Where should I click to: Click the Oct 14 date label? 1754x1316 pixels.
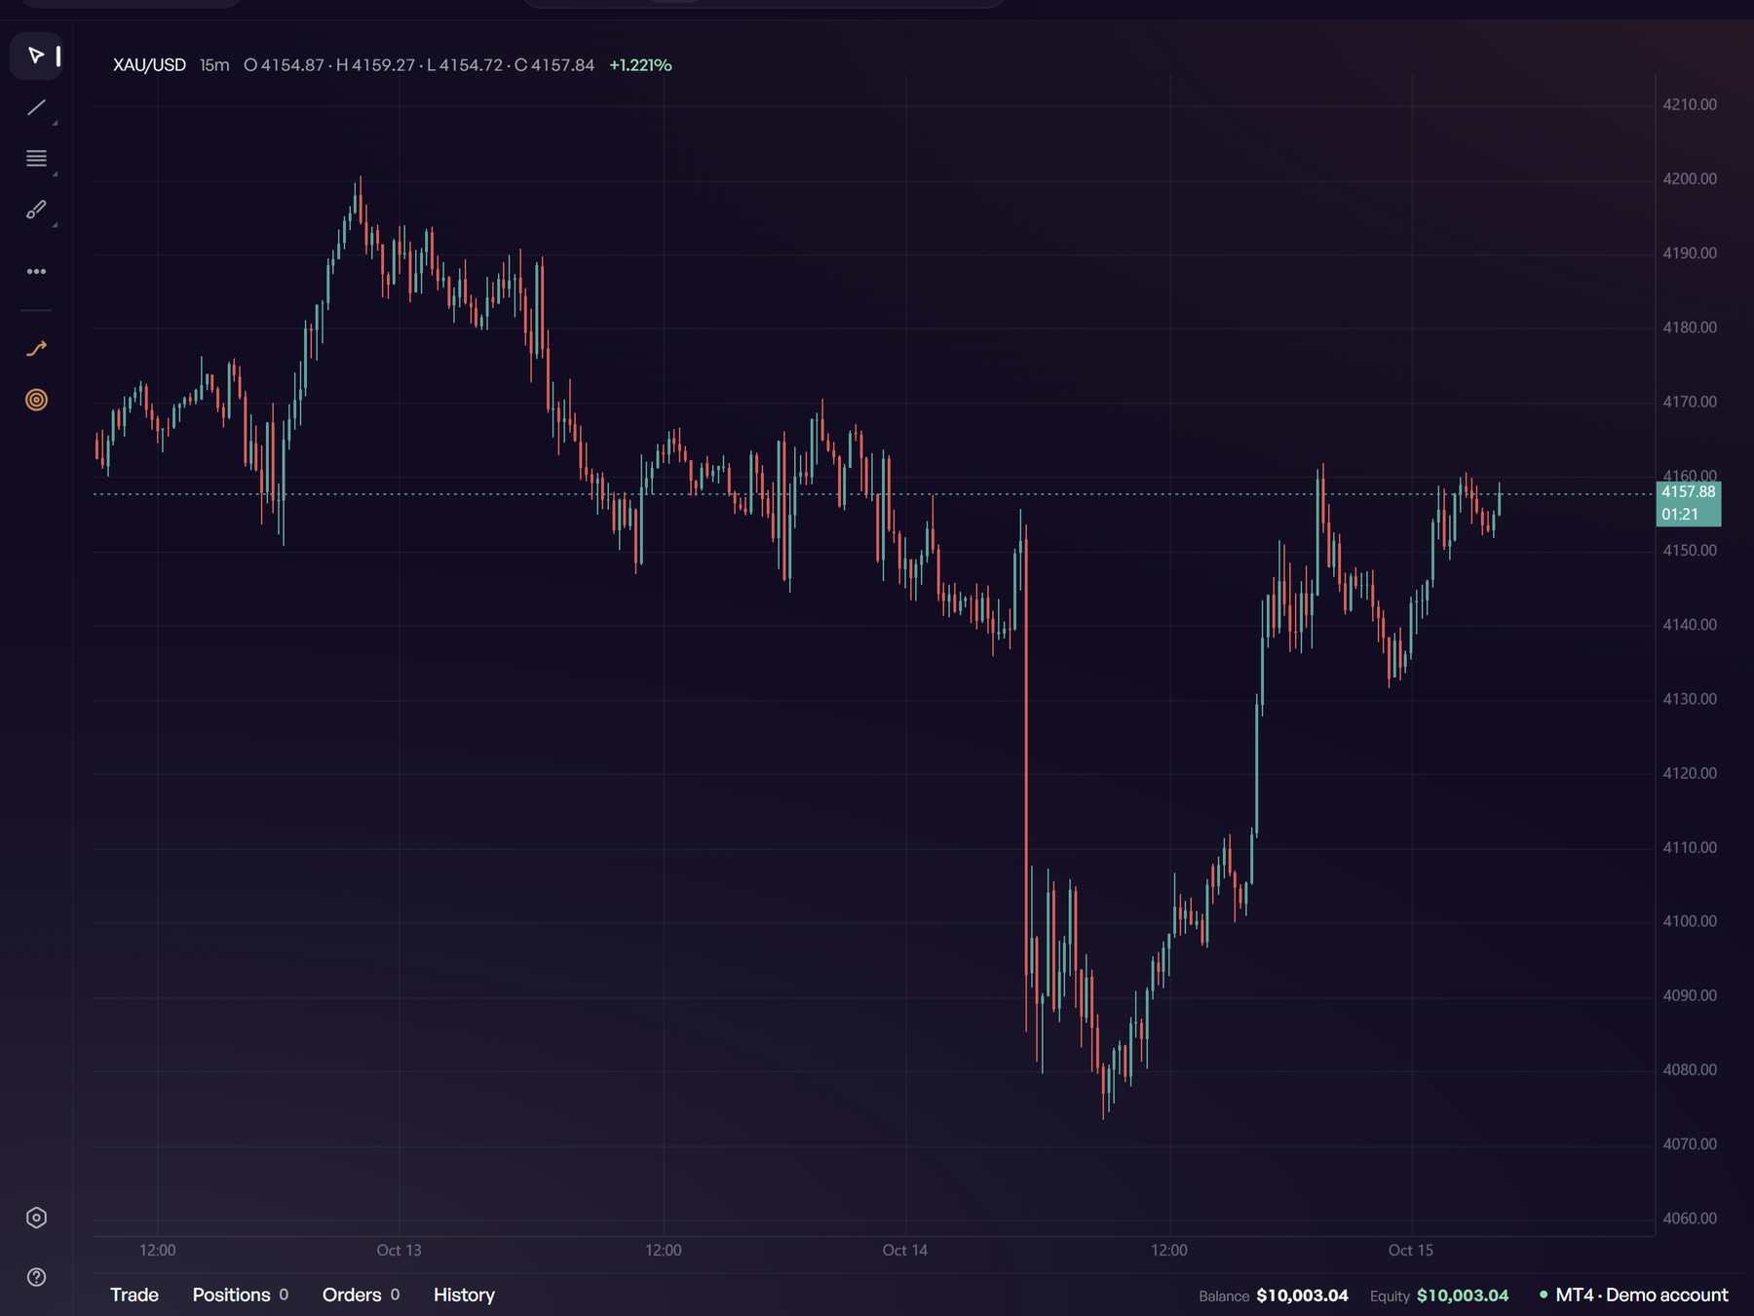[905, 1250]
